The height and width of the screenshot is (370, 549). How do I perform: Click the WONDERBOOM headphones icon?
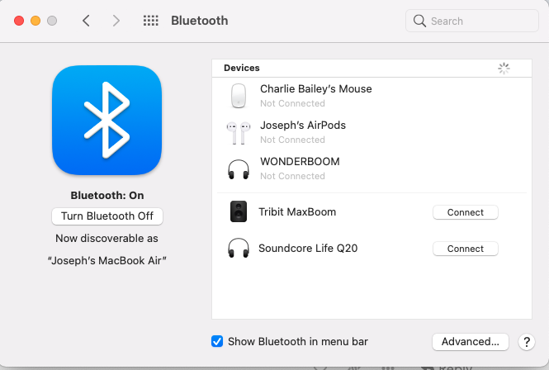(239, 169)
